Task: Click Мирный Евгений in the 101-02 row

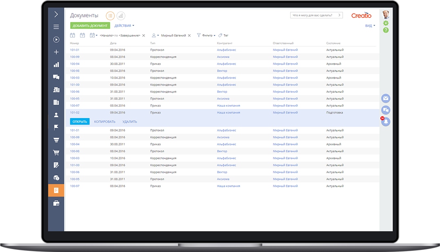Action: 285,113
